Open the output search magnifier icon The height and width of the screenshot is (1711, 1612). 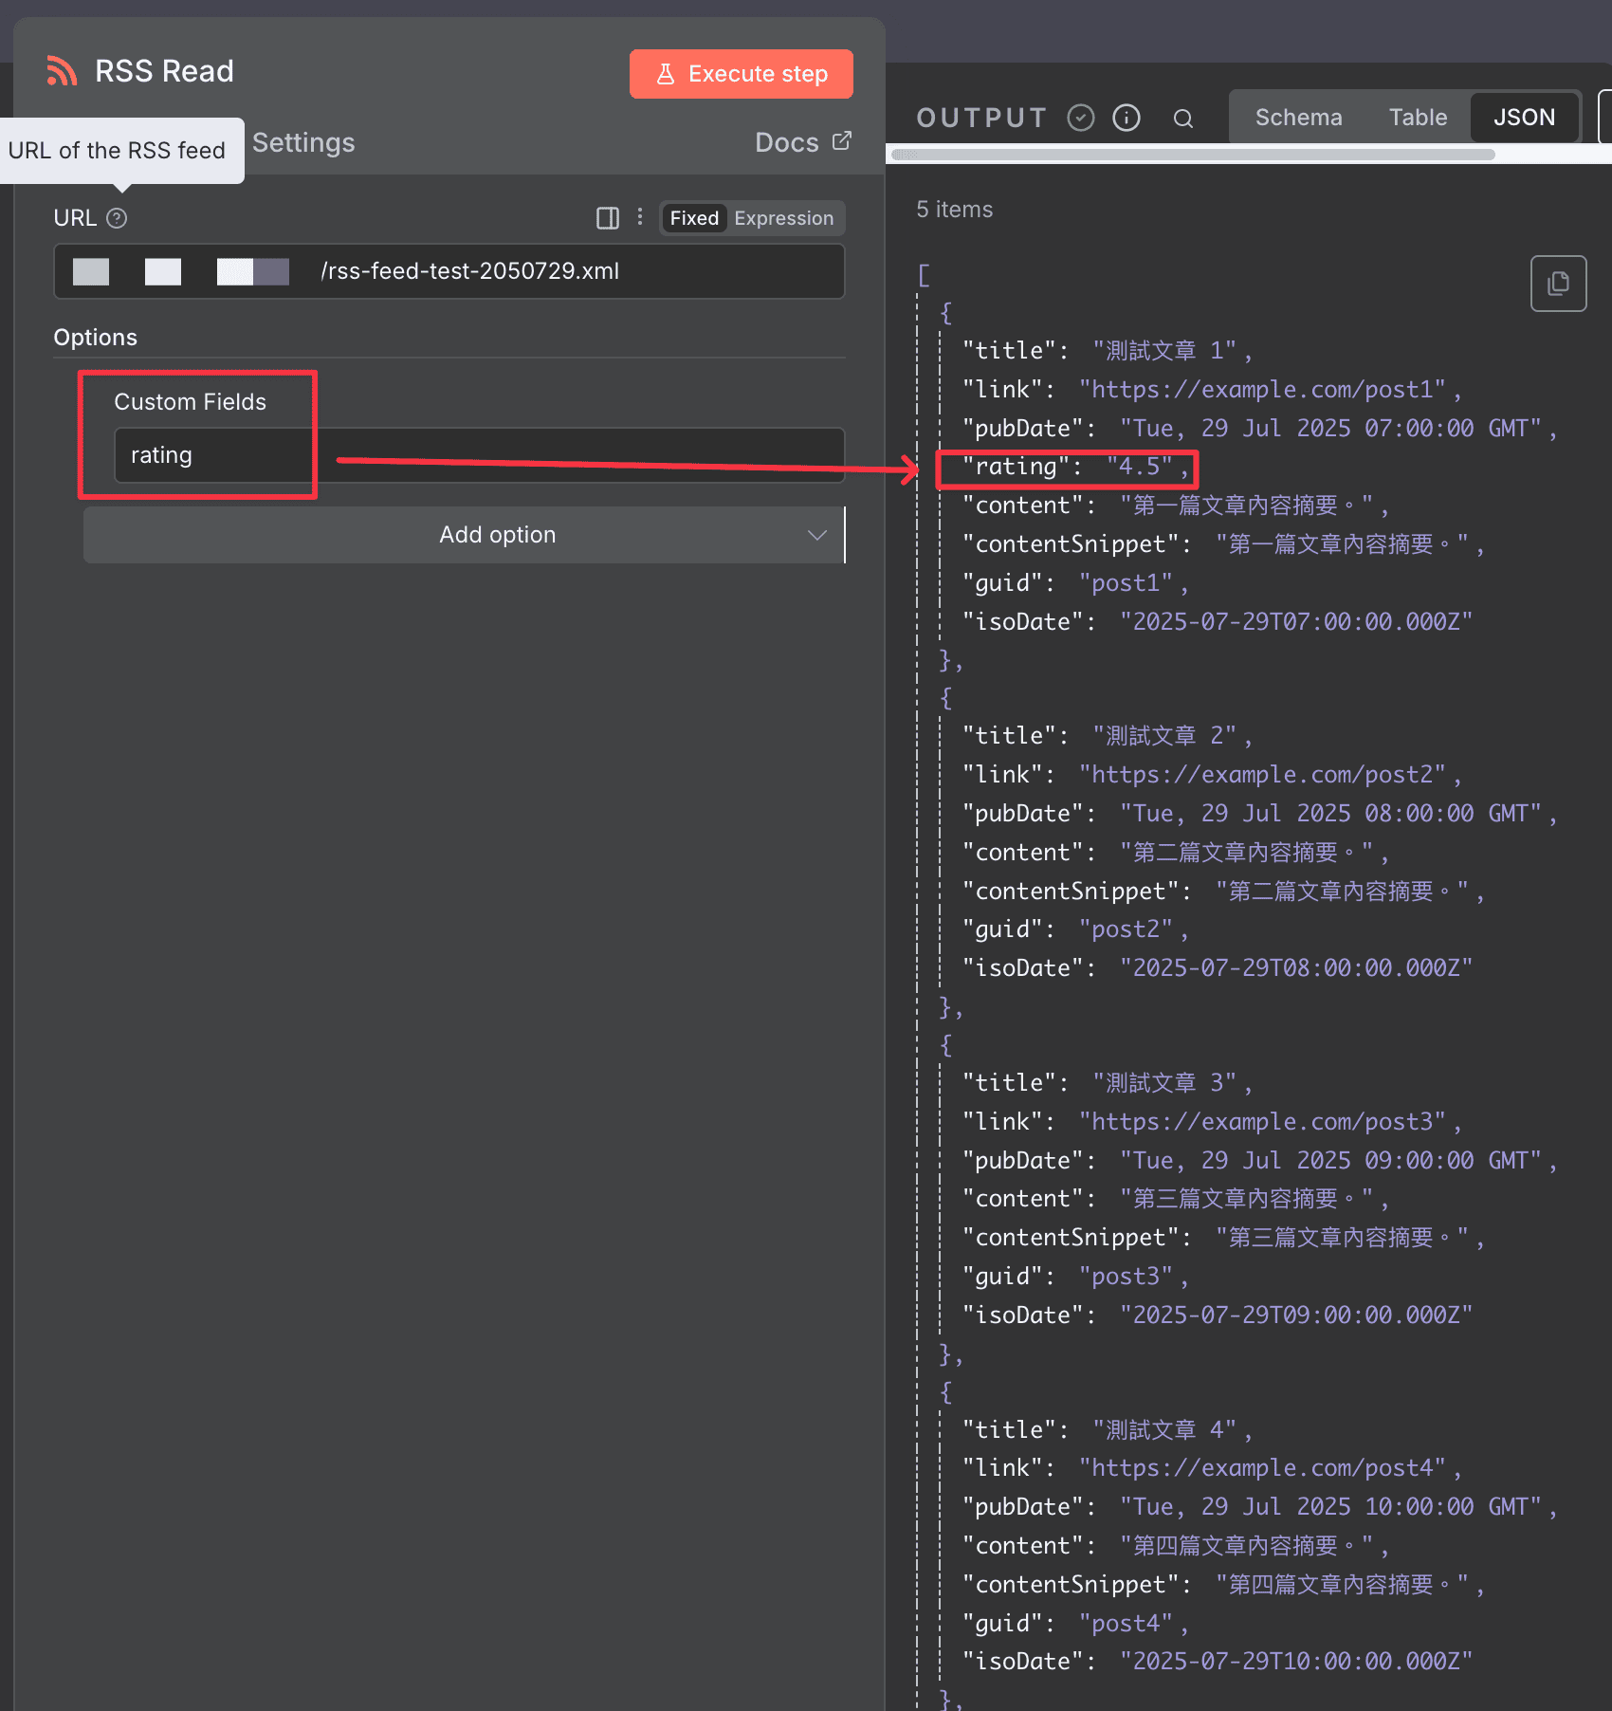(1182, 118)
